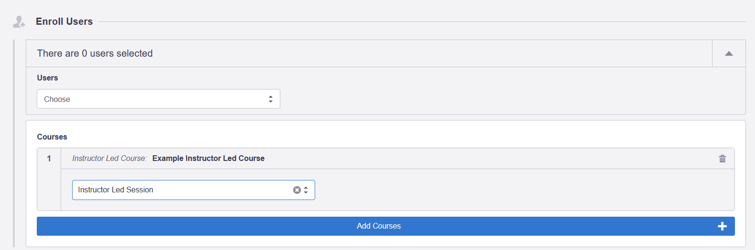Collapse the users selected panel
This screenshot has height=250, width=755.
pos(729,53)
